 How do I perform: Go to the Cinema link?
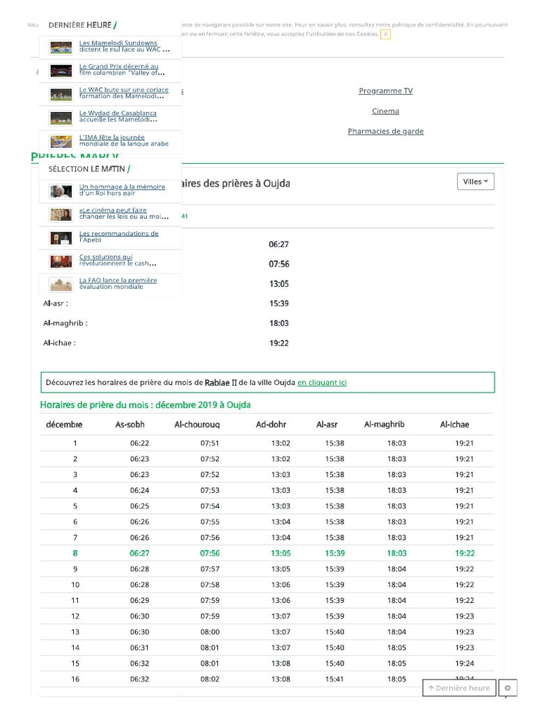coord(385,111)
